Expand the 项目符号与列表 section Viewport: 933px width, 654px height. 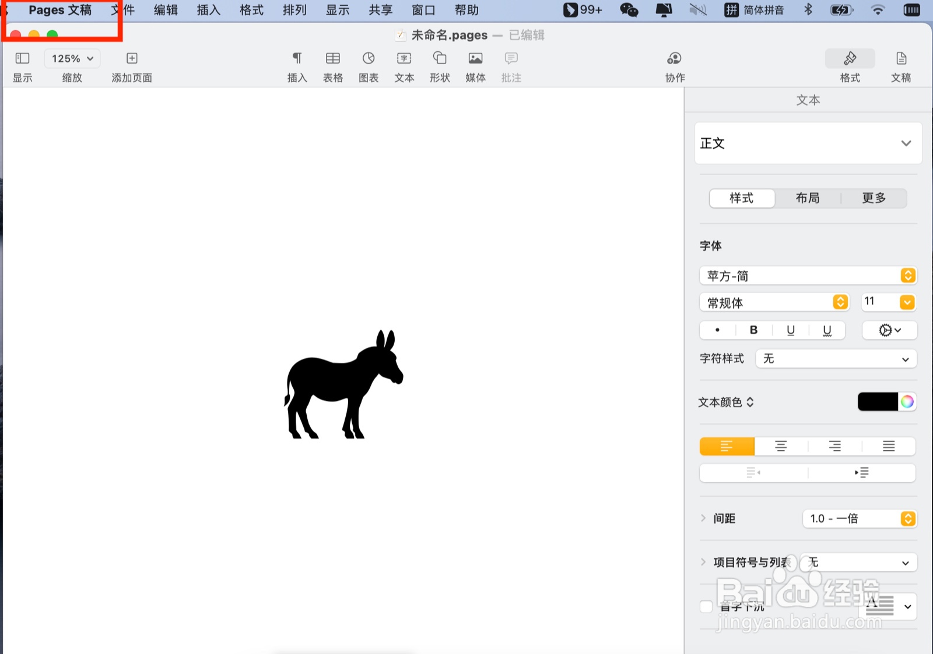[703, 562]
